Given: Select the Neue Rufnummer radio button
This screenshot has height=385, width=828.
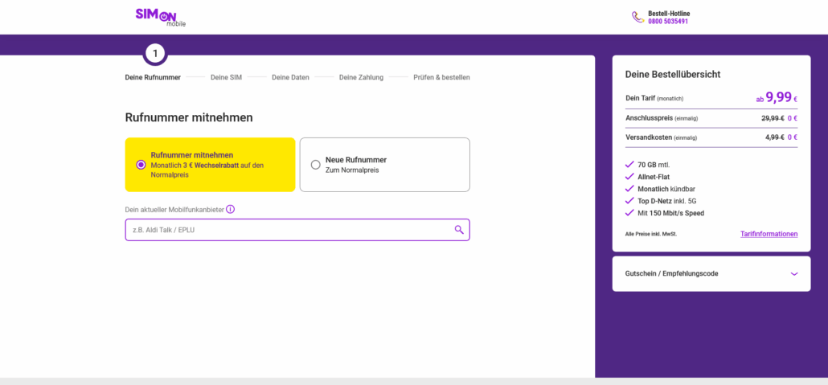Looking at the screenshot, I should (315, 165).
